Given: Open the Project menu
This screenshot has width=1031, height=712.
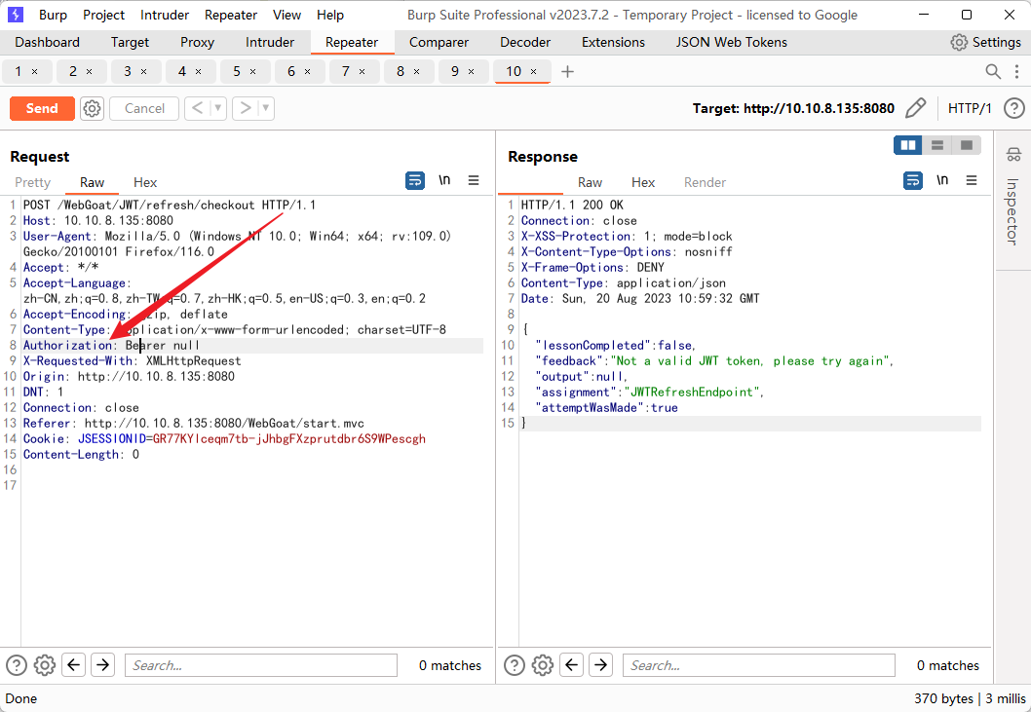Looking at the screenshot, I should pyautogui.click(x=104, y=15).
